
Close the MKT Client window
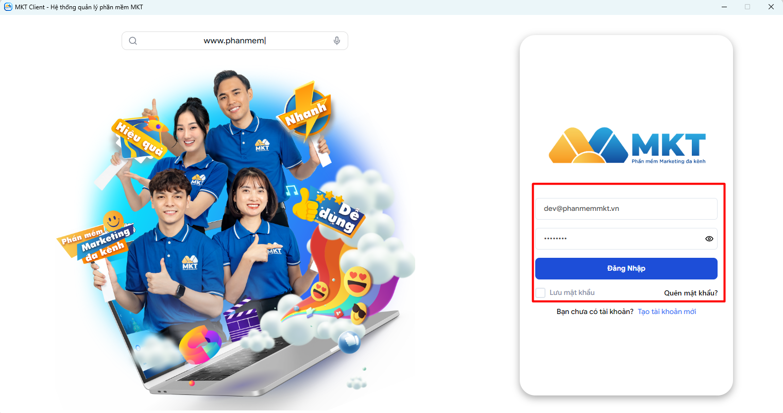[771, 7]
